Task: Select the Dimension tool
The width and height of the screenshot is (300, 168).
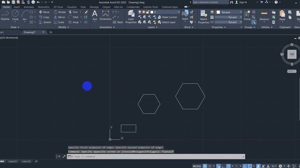Action: [x=105, y=15]
